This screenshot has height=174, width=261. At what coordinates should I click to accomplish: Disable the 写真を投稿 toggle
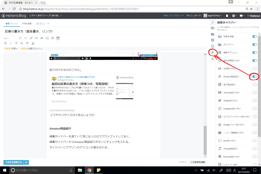[x=254, y=36]
